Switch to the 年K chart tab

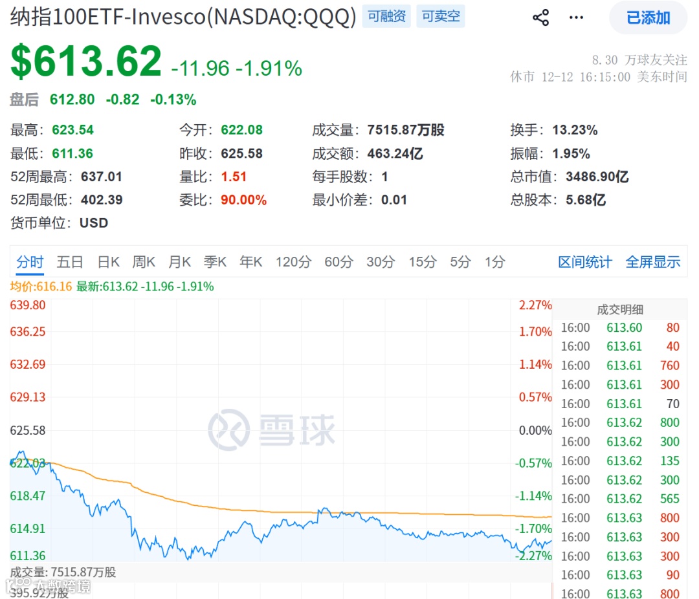click(x=250, y=262)
